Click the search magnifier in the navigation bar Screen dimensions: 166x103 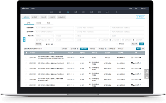pos(116,12)
